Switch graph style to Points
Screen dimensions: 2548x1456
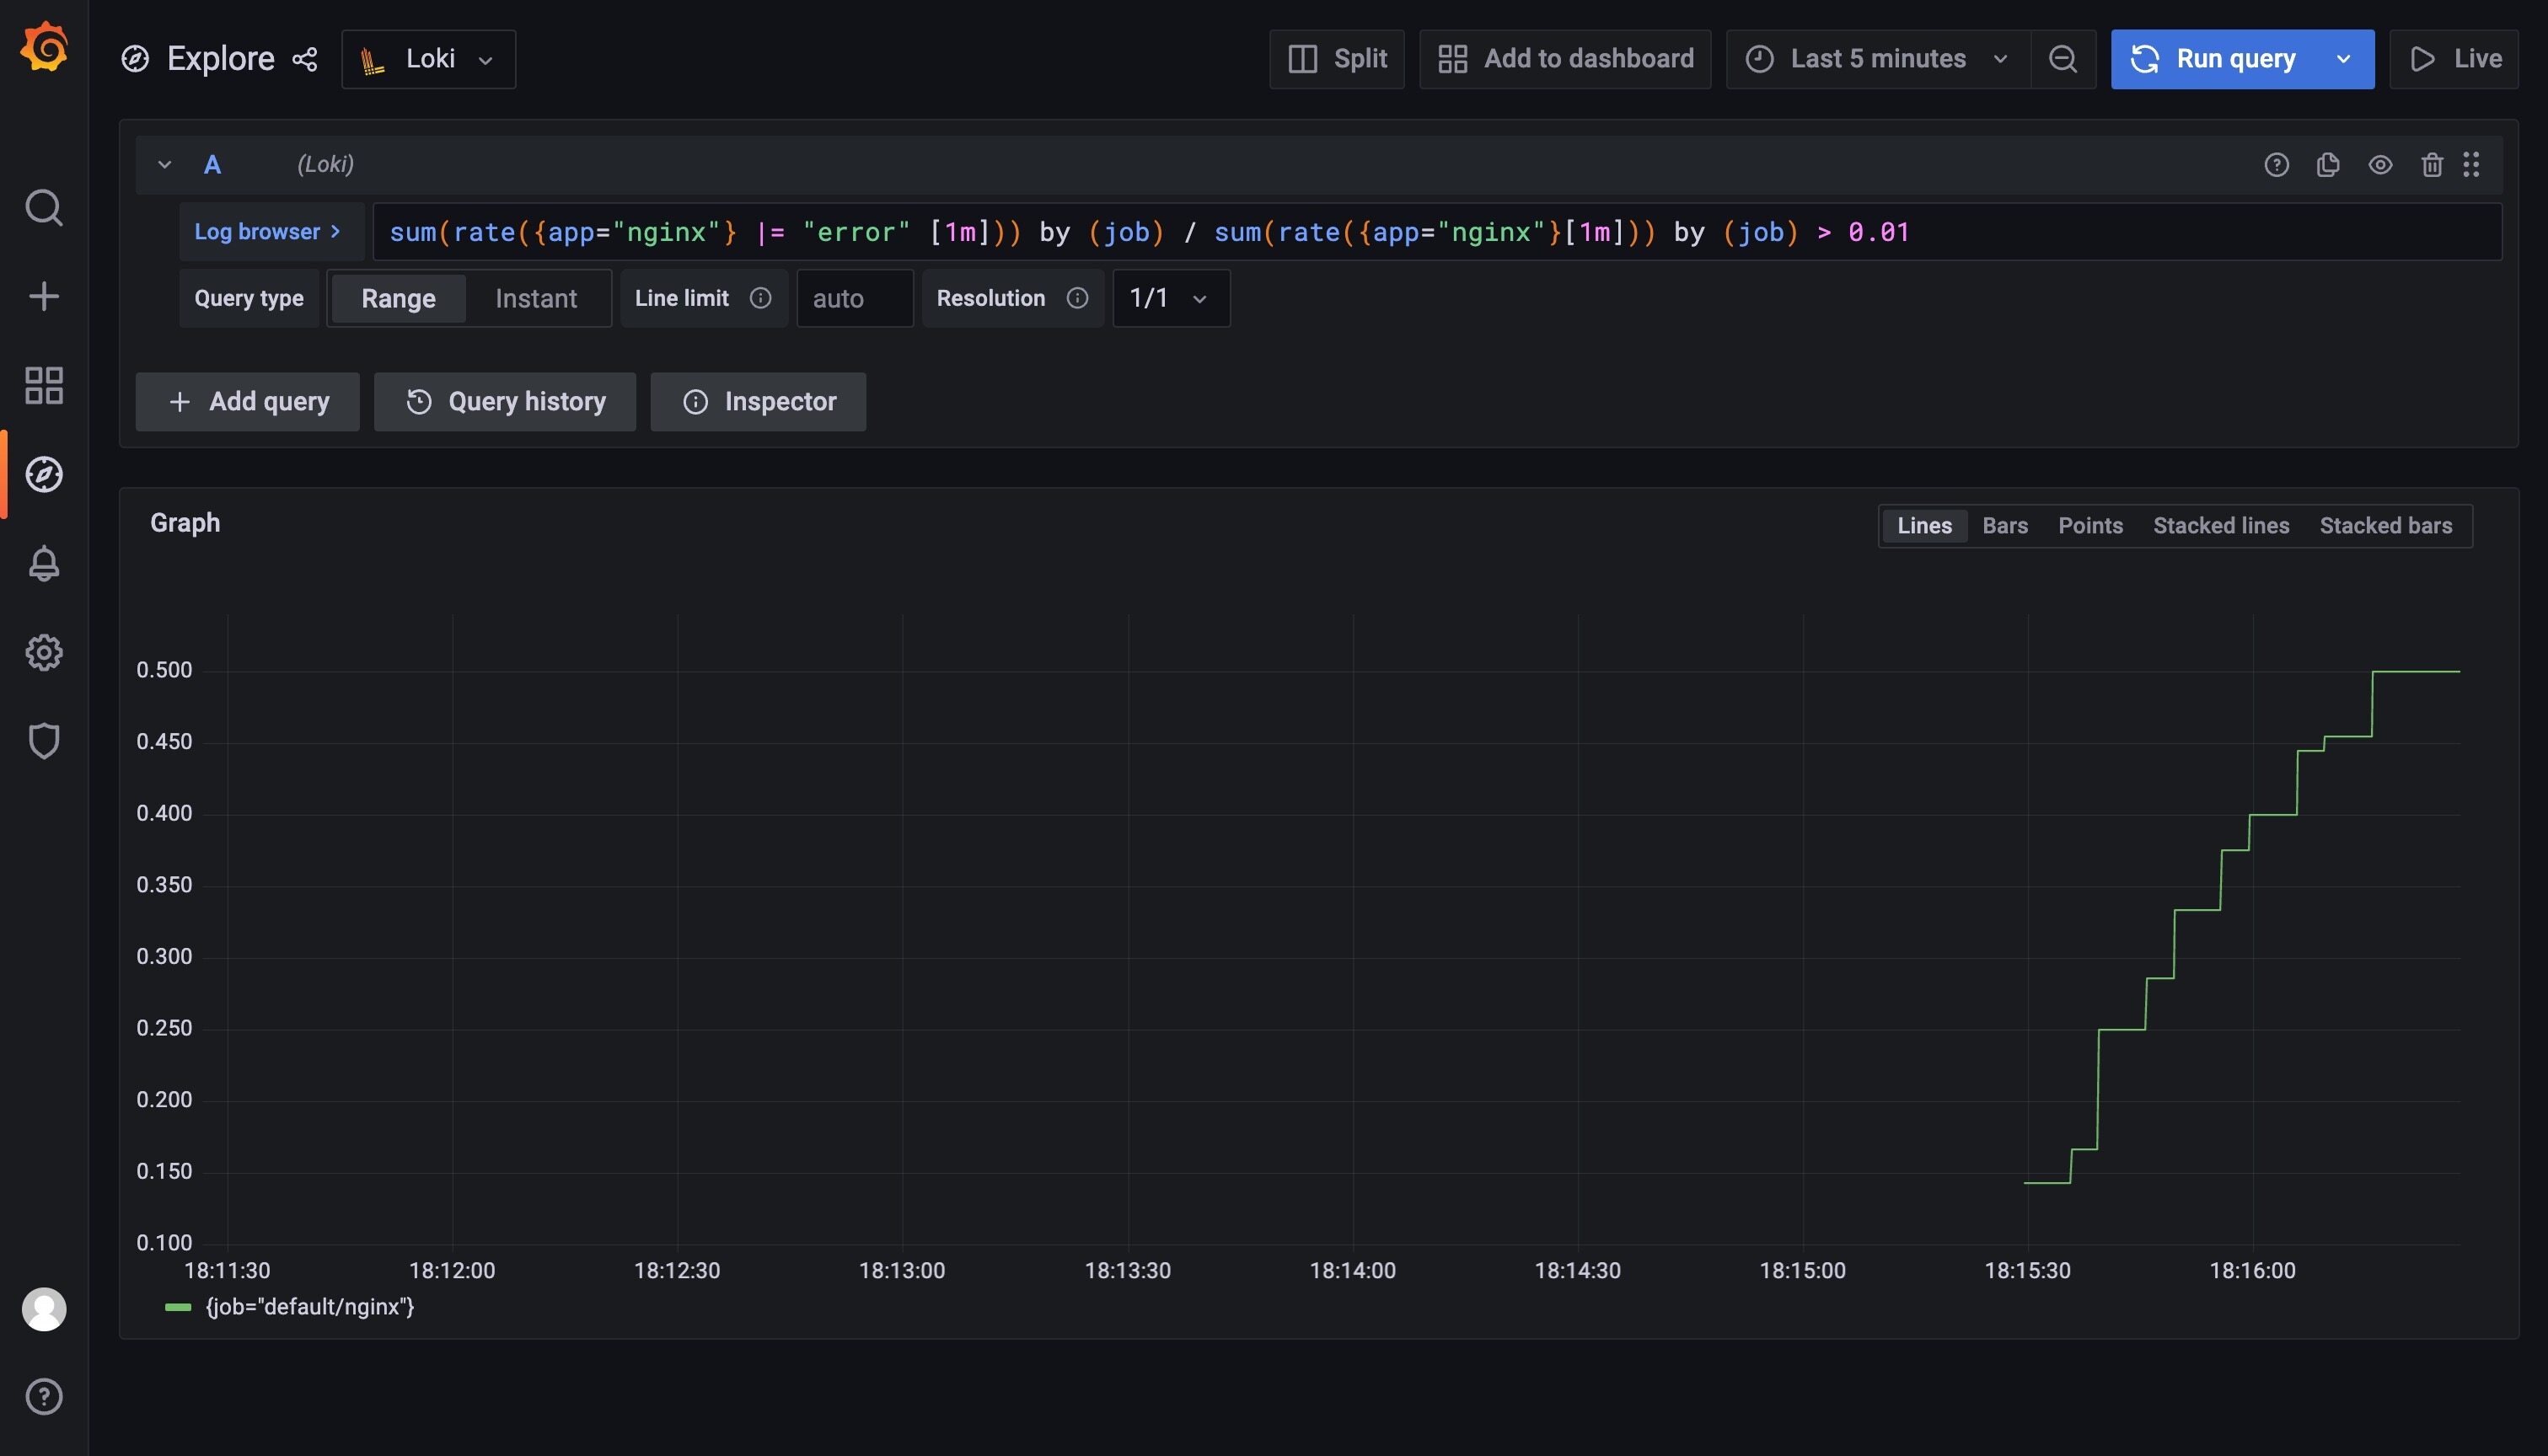click(2090, 526)
